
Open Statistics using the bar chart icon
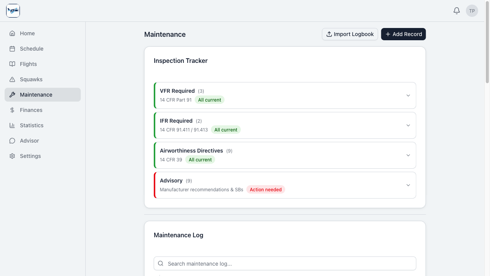pyautogui.click(x=12, y=125)
